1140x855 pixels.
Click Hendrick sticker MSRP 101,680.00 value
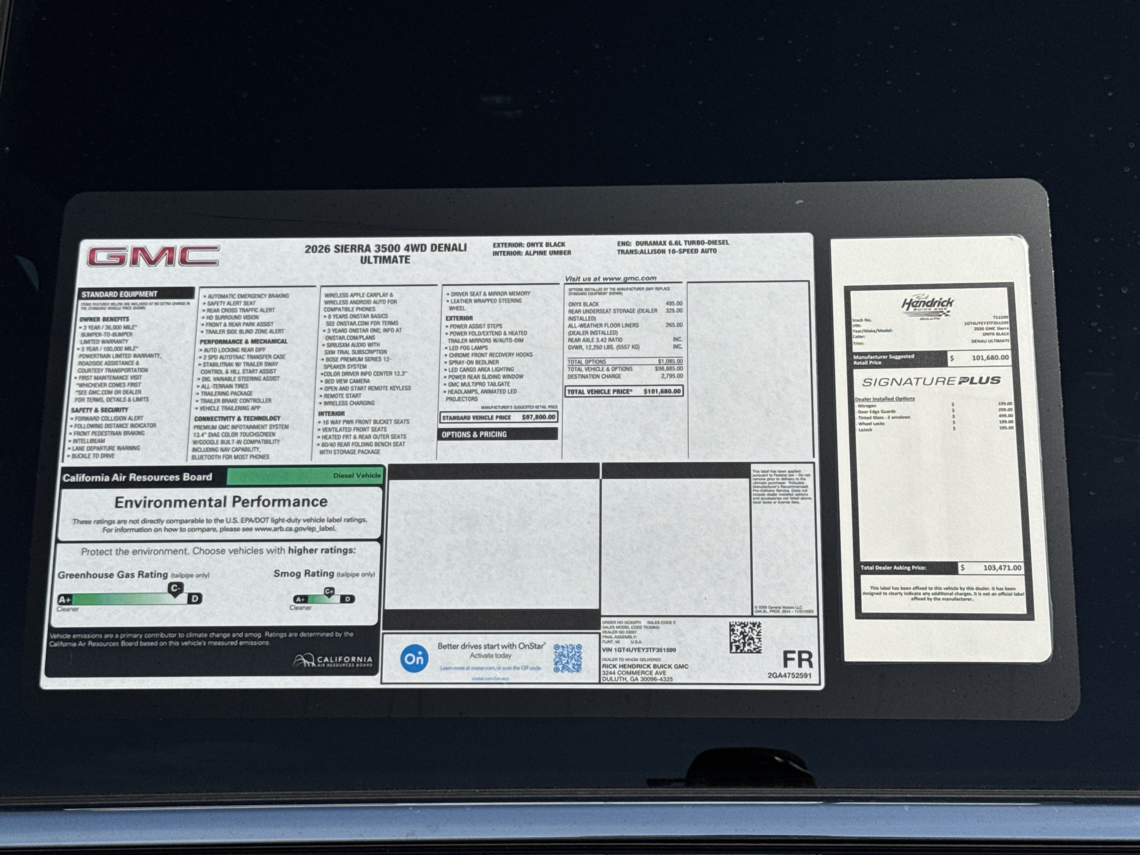click(990, 358)
